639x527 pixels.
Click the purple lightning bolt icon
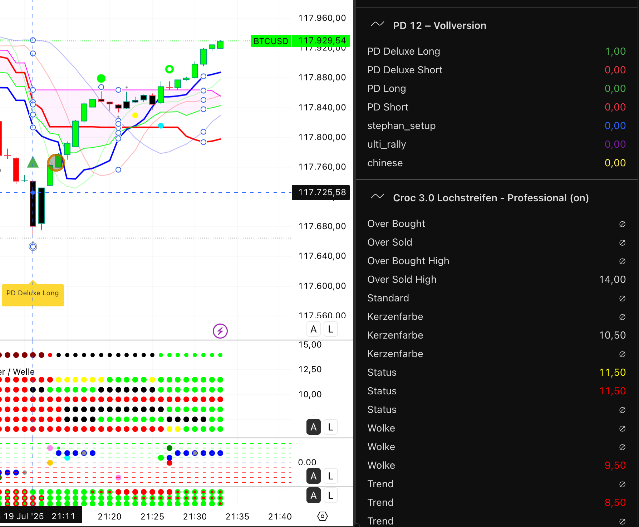click(x=220, y=331)
